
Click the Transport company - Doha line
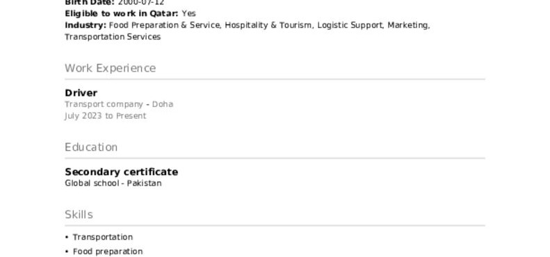click(x=119, y=104)
